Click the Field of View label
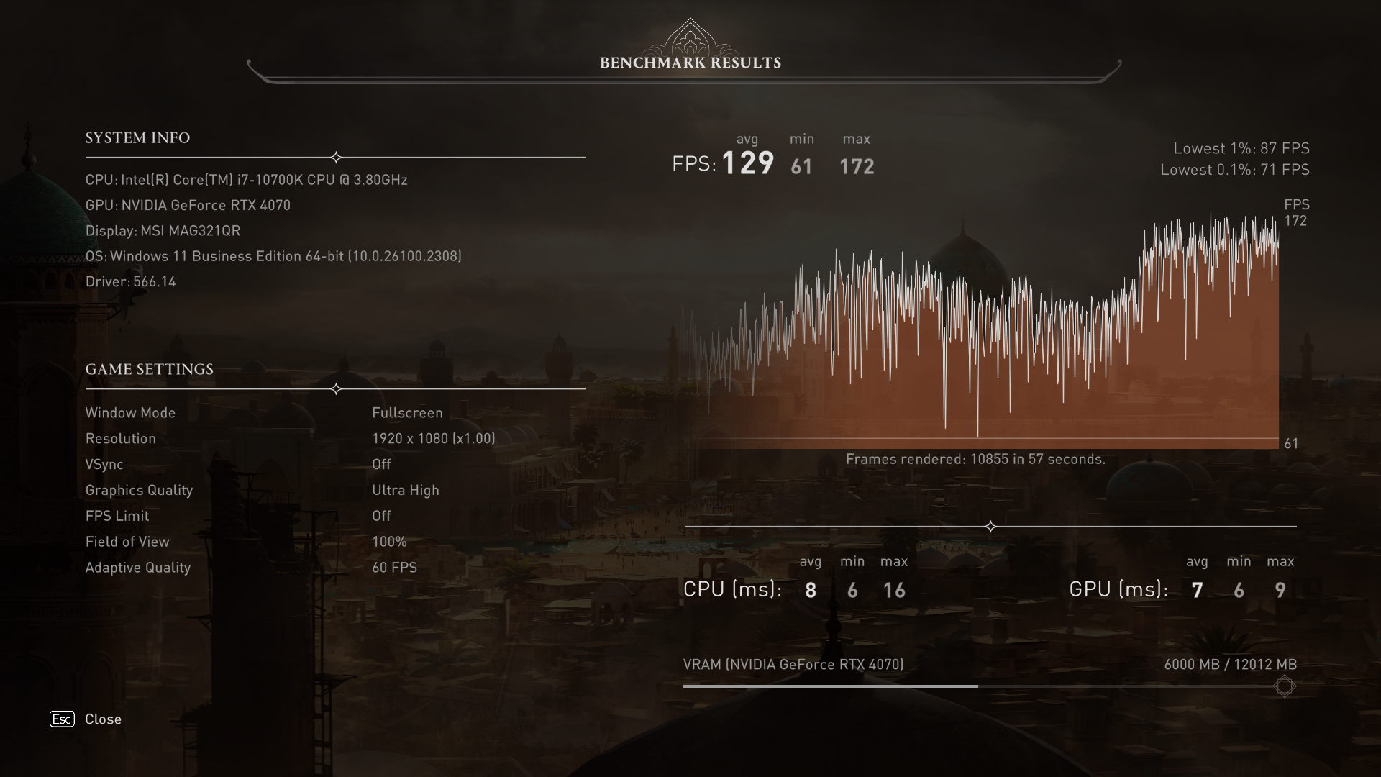The image size is (1381, 777). click(127, 542)
